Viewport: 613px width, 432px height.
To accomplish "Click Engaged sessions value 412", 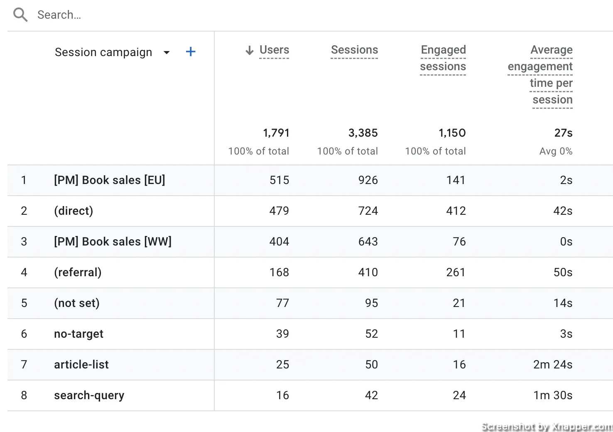I will pos(456,211).
